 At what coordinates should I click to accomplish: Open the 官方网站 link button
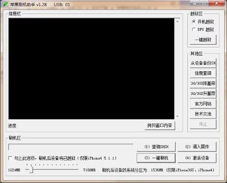203,103
